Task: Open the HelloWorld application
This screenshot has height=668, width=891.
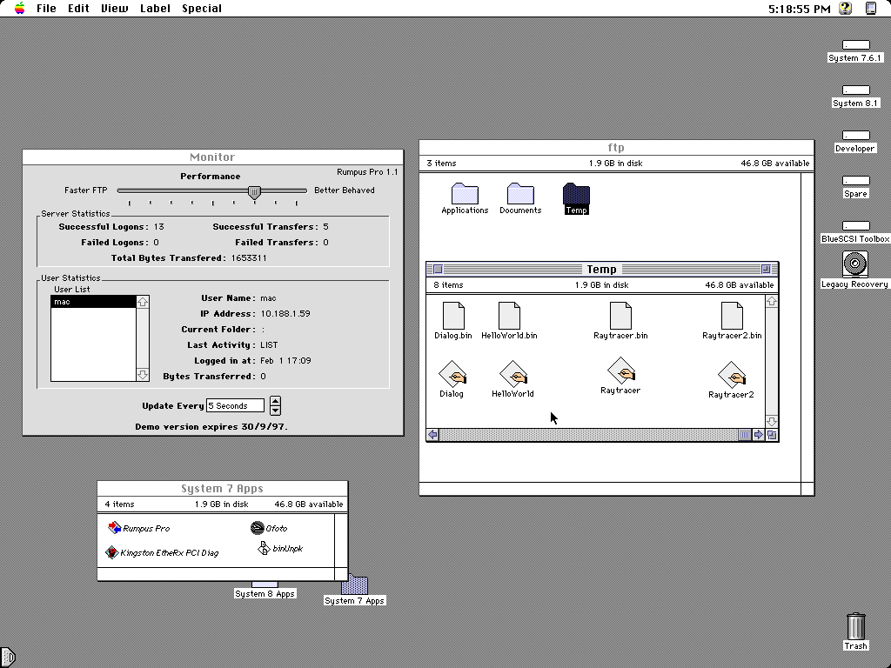Action: tap(512, 375)
